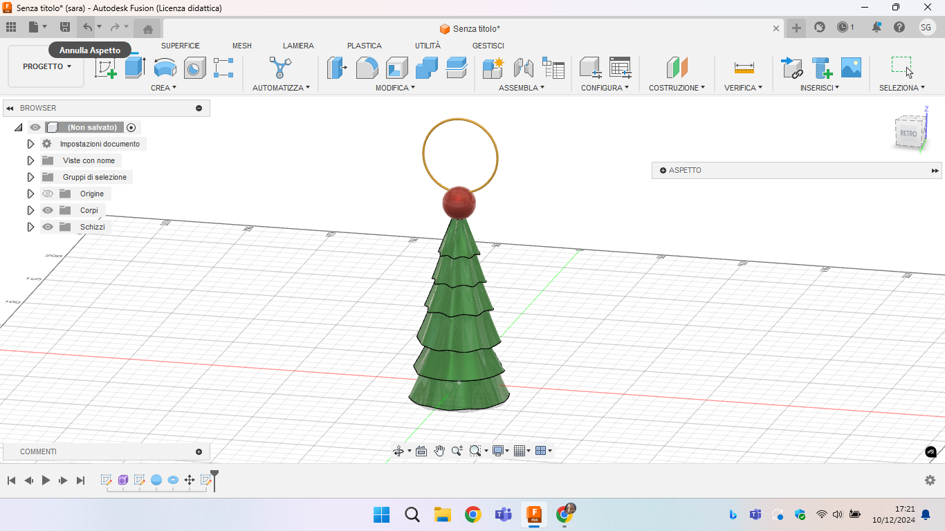The width and height of the screenshot is (945, 531).
Task: Open the ASSEMBLA dropdown menu
Action: [522, 88]
